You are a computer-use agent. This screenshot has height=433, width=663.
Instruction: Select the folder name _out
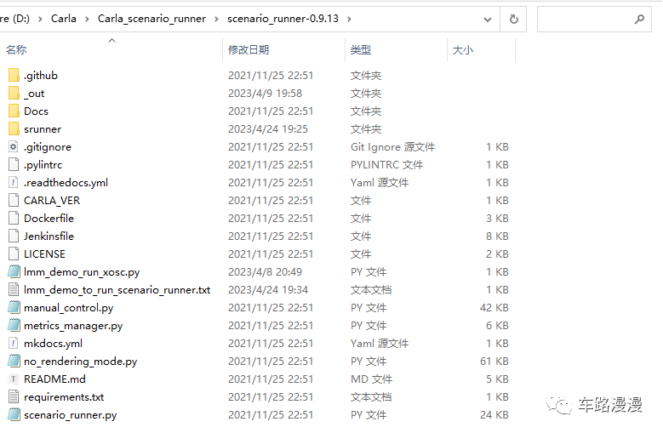coord(34,94)
